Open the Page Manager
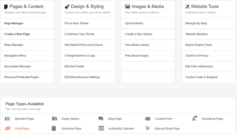Viewport: 237px width, 134px height. click(x=14, y=23)
